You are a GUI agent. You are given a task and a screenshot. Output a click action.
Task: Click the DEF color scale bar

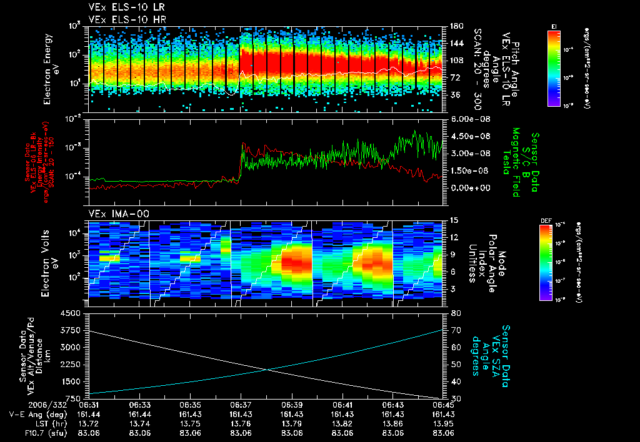pos(546,263)
